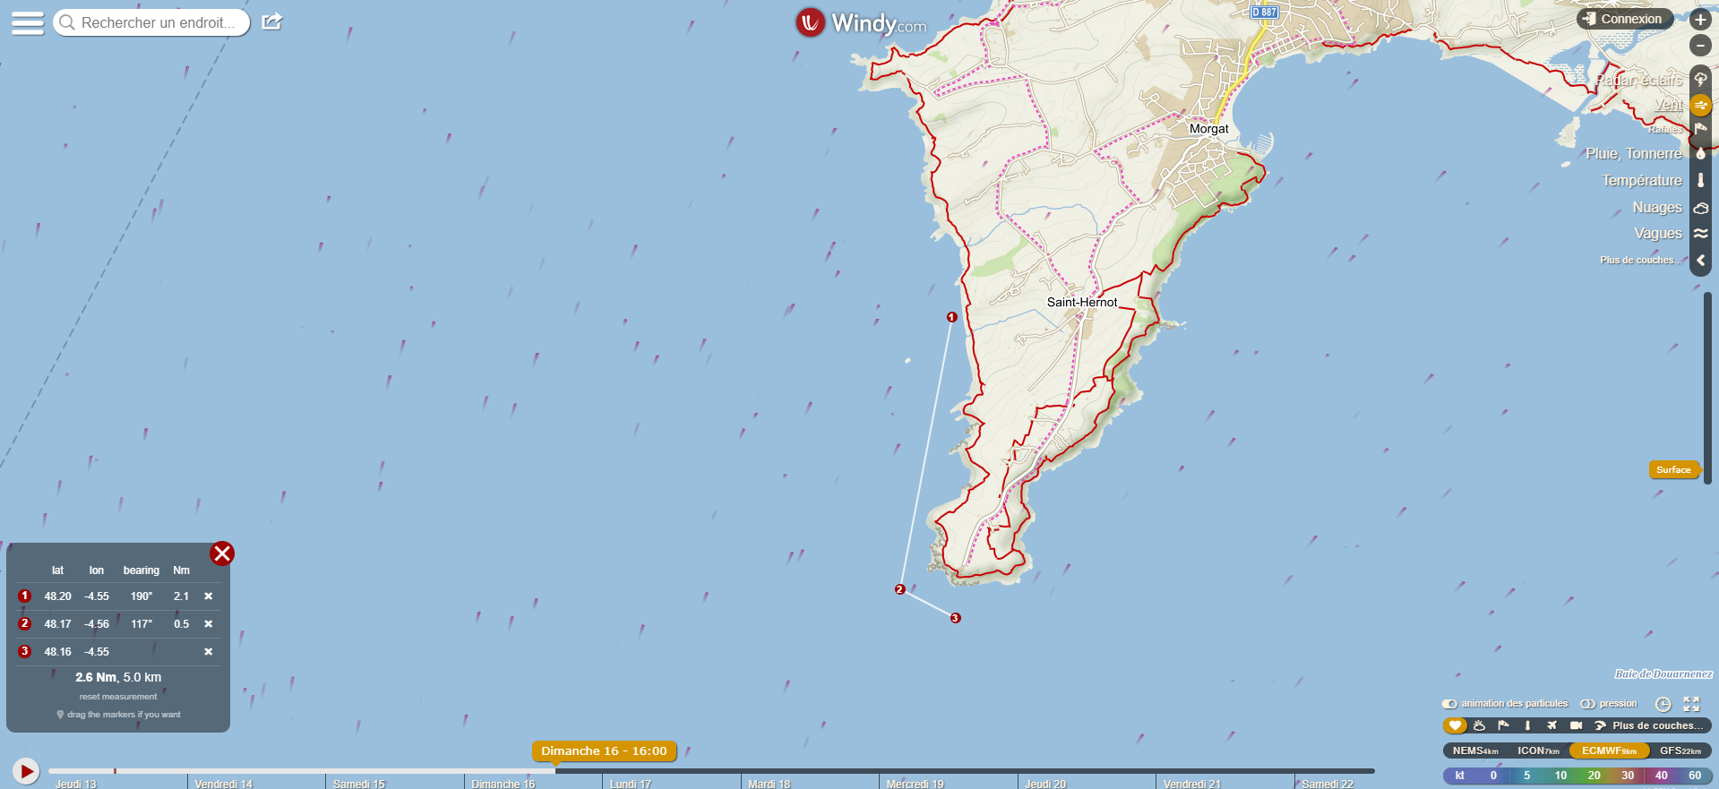The width and height of the screenshot is (1719, 789).
Task: Click the Connexion login button
Action: (x=1625, y=19)
